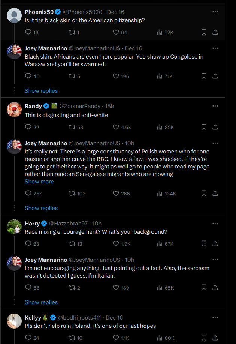Reply to Kellyy's tweet with 24 replies
Screen dimensions: 236x344
coord(28,338)
